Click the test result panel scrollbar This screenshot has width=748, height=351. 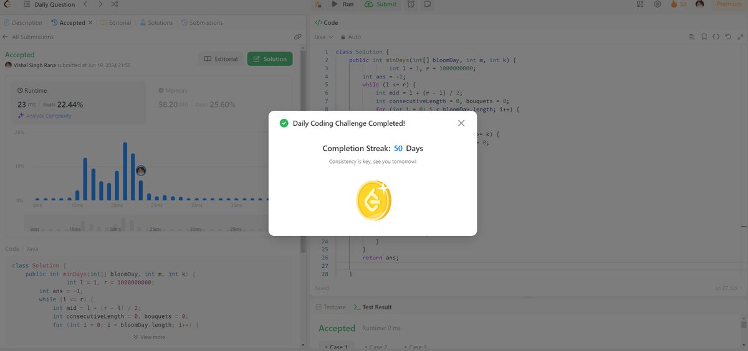click(x=743, y=324)
